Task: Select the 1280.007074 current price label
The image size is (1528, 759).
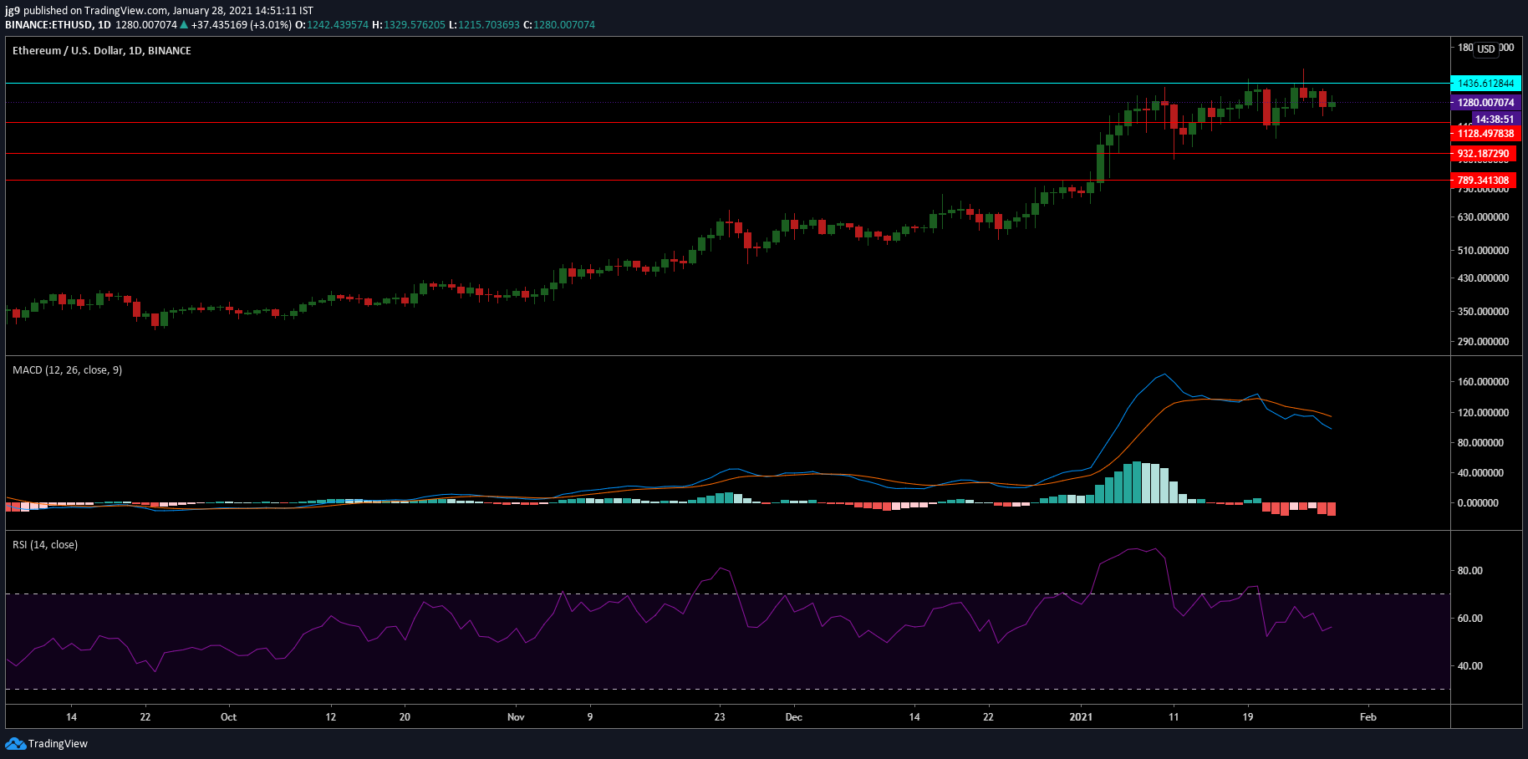Action: pyautogui.click(x=1485, y=103)
